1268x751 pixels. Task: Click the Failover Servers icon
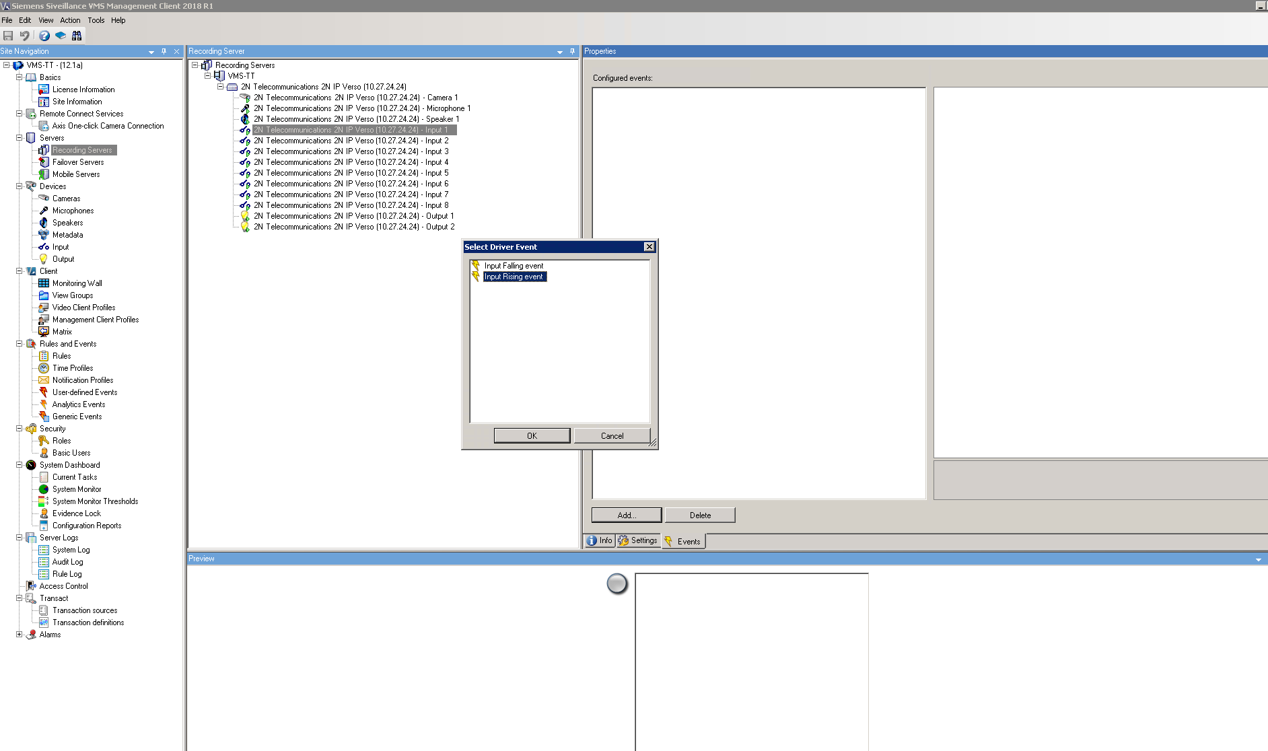click(44, 162)
